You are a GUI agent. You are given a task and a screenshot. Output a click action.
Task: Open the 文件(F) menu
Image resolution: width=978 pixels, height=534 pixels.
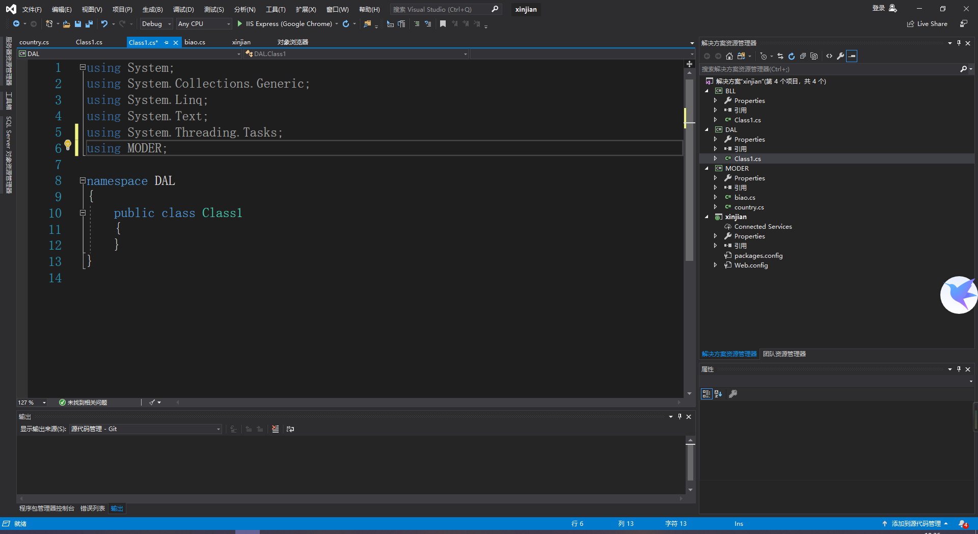tap(32, 10)
